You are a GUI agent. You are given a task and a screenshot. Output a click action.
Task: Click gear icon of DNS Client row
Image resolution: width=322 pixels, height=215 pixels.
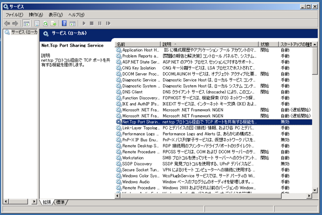(119, 92)
